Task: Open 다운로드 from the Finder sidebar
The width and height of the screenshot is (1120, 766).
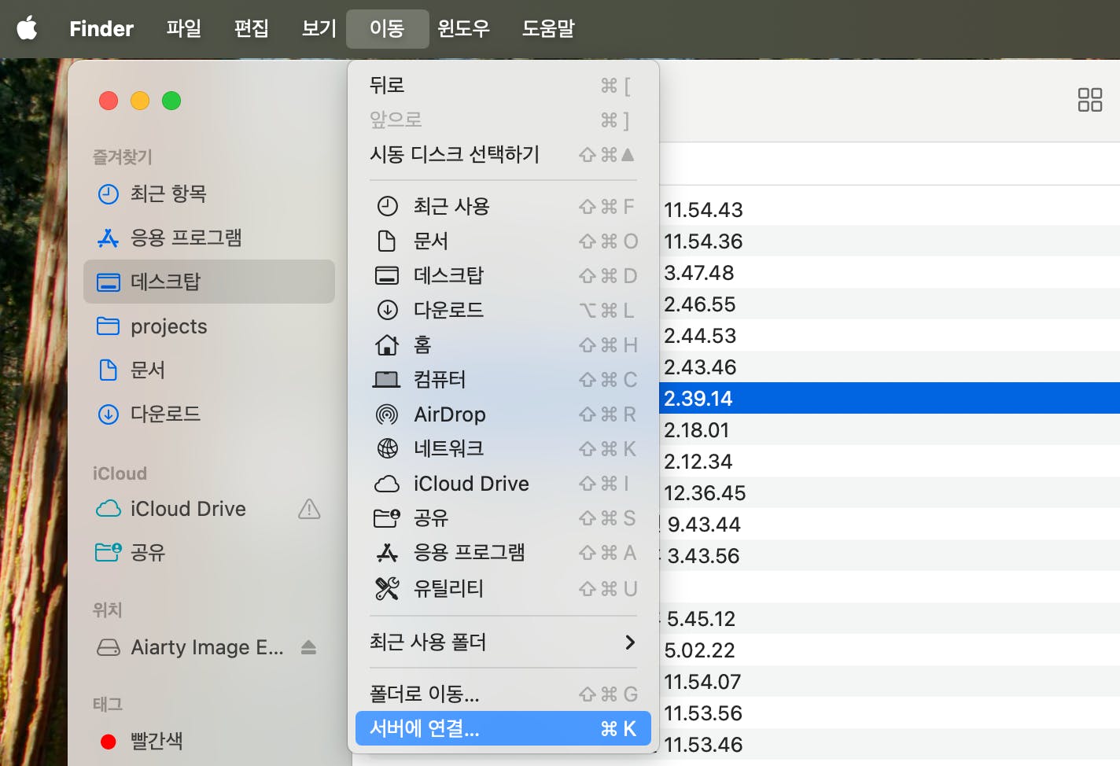Action: click(x=165, y=414)
